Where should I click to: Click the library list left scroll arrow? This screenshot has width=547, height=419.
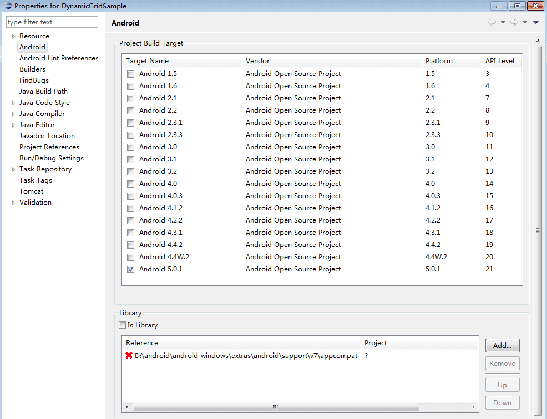point(127,407)
